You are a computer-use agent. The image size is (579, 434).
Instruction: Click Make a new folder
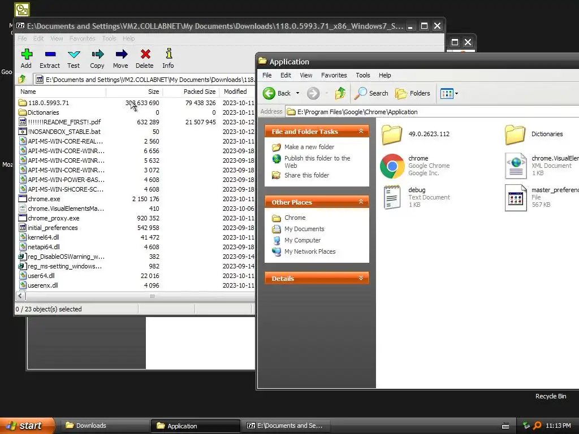pyautogui.click(x=309, y=147)
